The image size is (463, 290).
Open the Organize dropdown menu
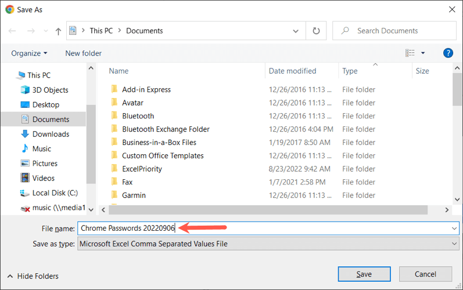click(x=29, y=53)
